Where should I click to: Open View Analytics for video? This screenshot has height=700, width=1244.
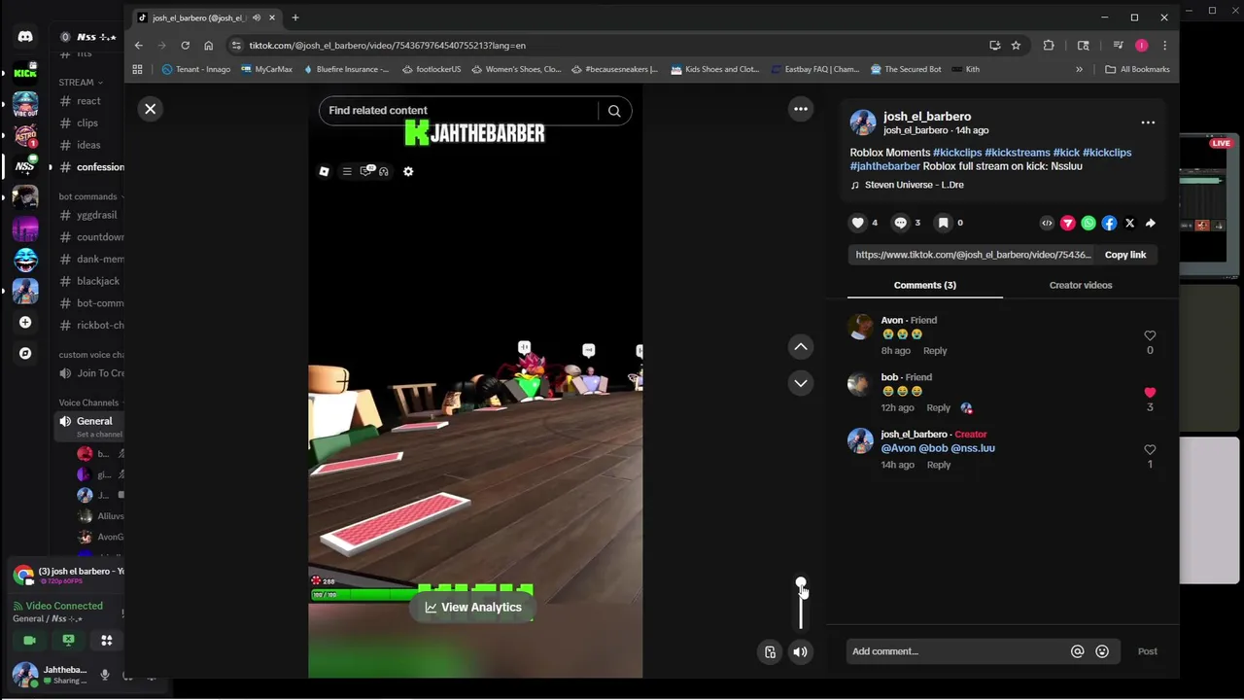(473, 607)
